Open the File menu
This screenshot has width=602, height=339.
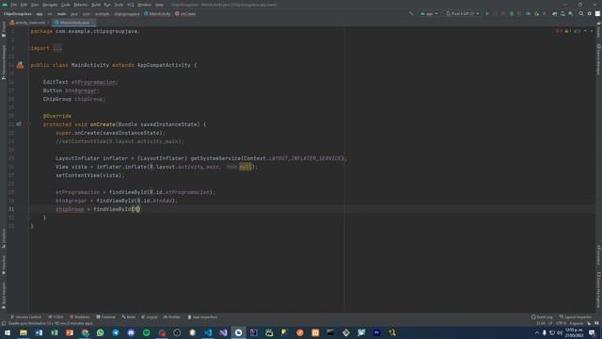coord(14,5)
